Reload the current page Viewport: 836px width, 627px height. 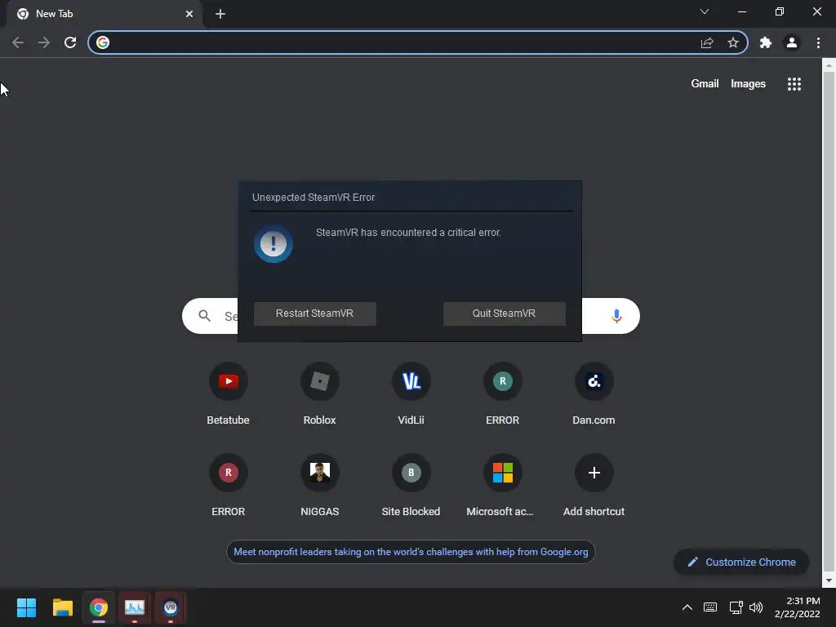point(70,42)
